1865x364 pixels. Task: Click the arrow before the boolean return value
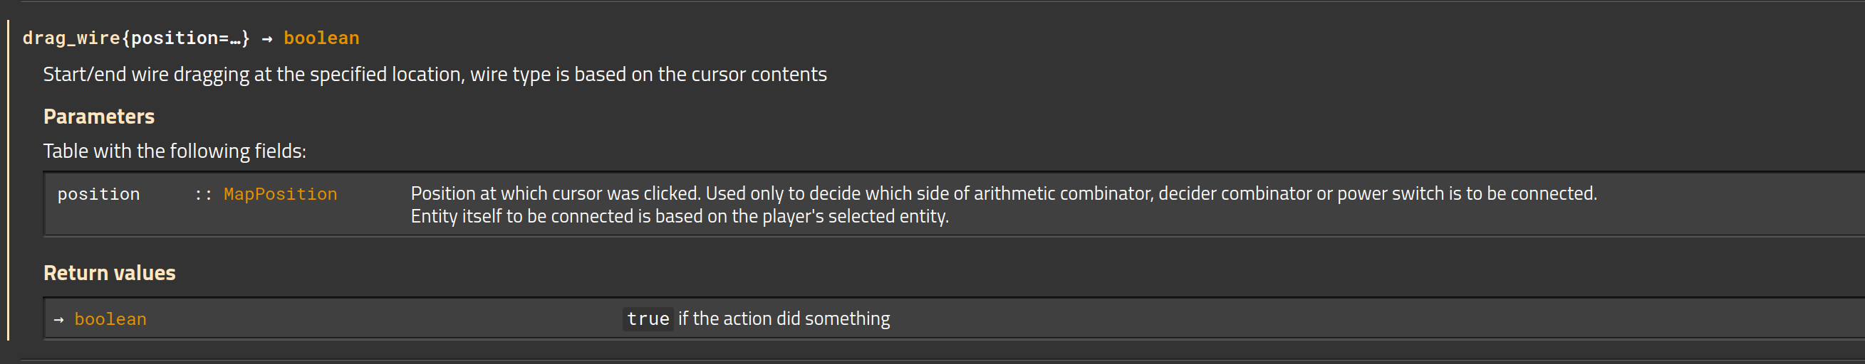tap(58, 319)
